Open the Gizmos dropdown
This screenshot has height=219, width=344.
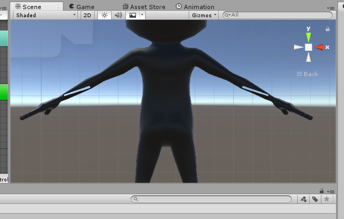(x=204, y=15)
